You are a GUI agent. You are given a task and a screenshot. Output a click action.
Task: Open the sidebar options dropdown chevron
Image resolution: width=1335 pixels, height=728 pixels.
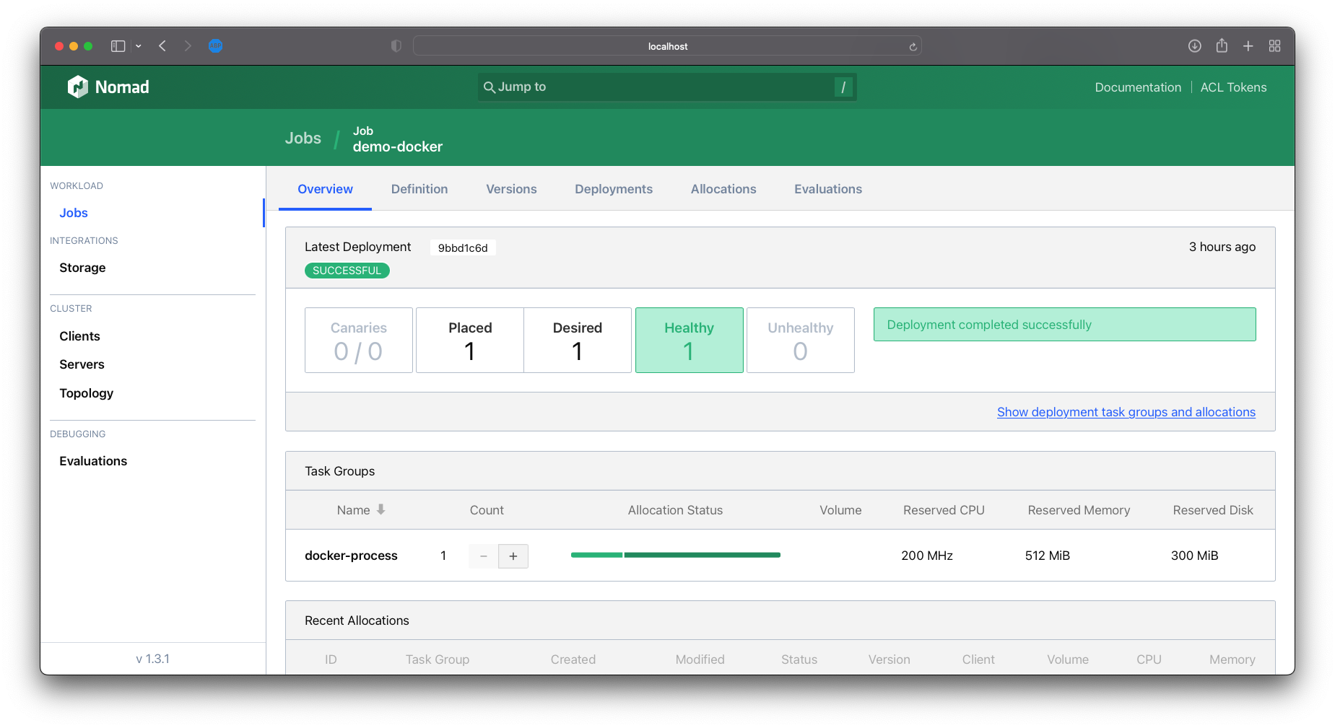(139, 46)
